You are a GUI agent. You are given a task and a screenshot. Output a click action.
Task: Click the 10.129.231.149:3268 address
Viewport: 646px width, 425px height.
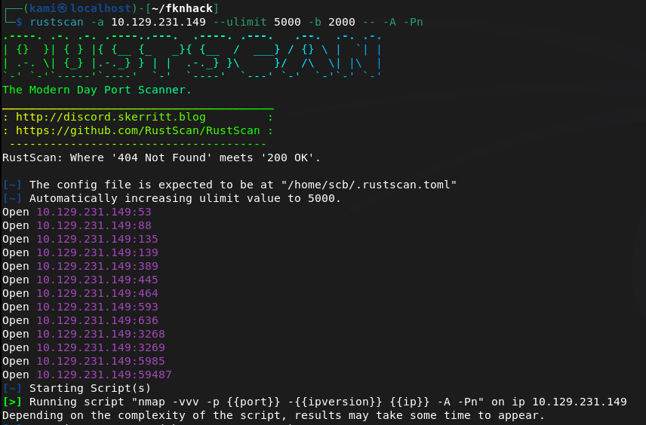click(100, 334)
